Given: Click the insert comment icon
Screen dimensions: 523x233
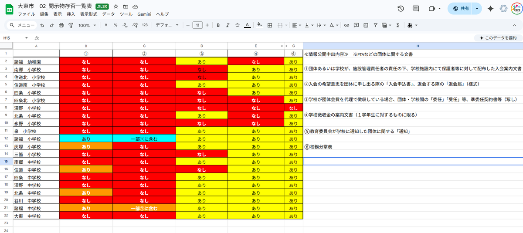Looking at the screenshot, I should tap(356, 25).
